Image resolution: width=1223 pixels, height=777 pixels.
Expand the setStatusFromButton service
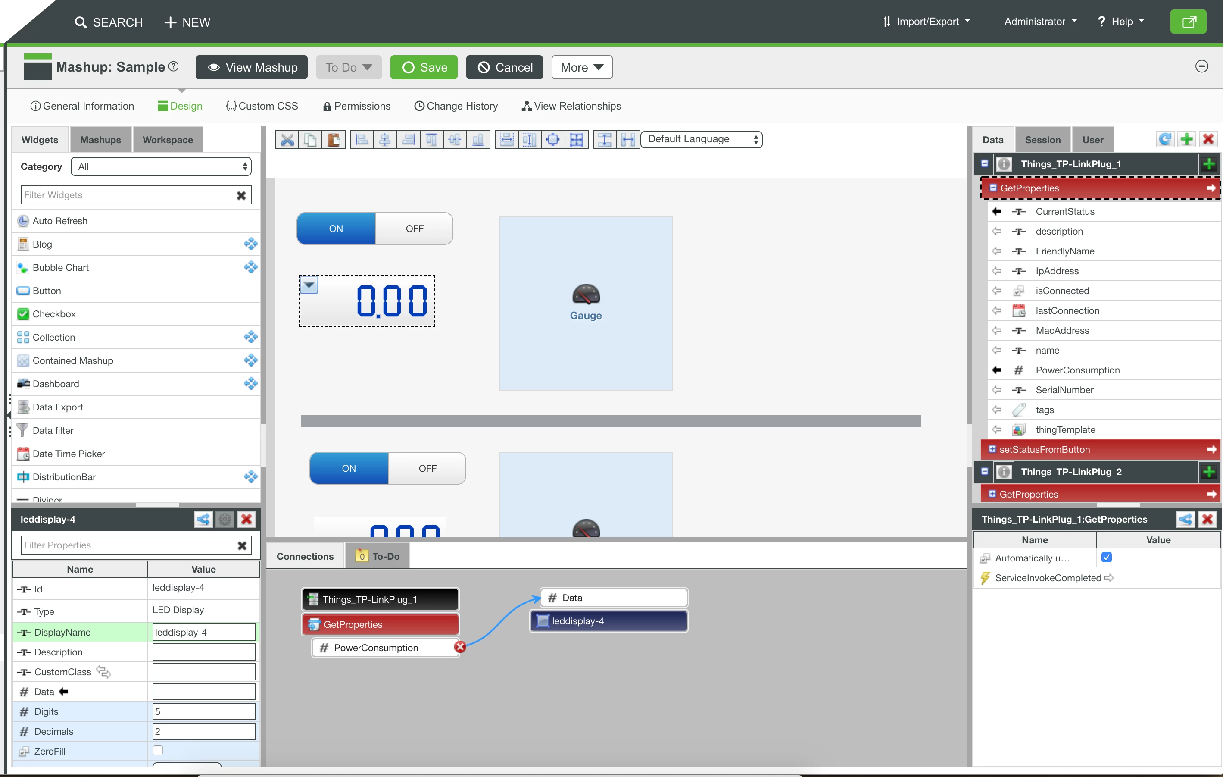pyautogui.click(x=992, y=449)
